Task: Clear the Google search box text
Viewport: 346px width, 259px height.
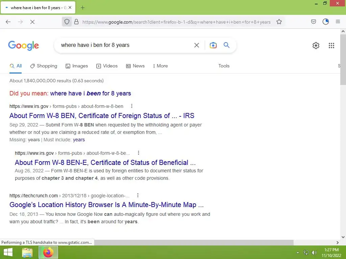Action: 197,45
